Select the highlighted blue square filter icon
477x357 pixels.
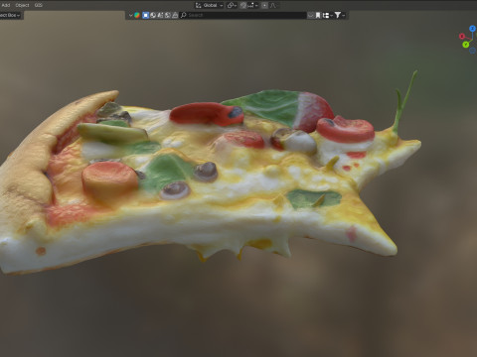click(x=145, y=15)
